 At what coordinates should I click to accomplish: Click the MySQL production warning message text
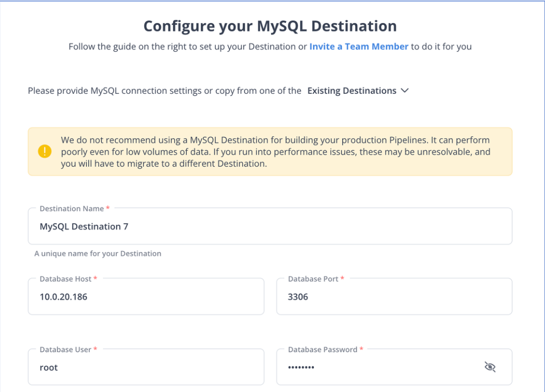(276, 151)
